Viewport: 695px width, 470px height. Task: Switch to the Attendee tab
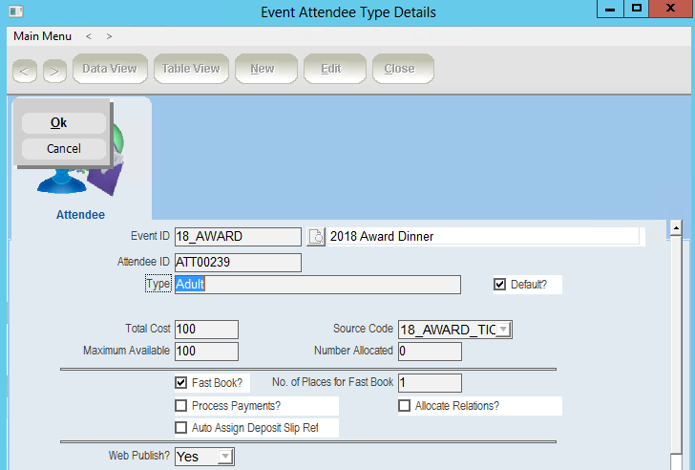(80, 215)
